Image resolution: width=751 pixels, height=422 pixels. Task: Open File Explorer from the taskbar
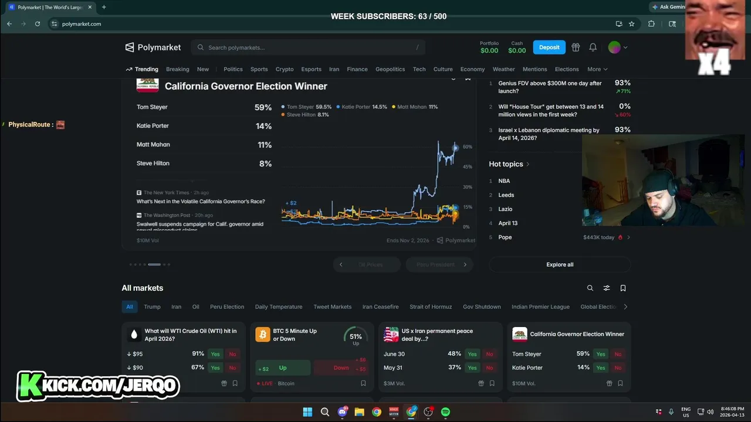click(x=359, y=412)
